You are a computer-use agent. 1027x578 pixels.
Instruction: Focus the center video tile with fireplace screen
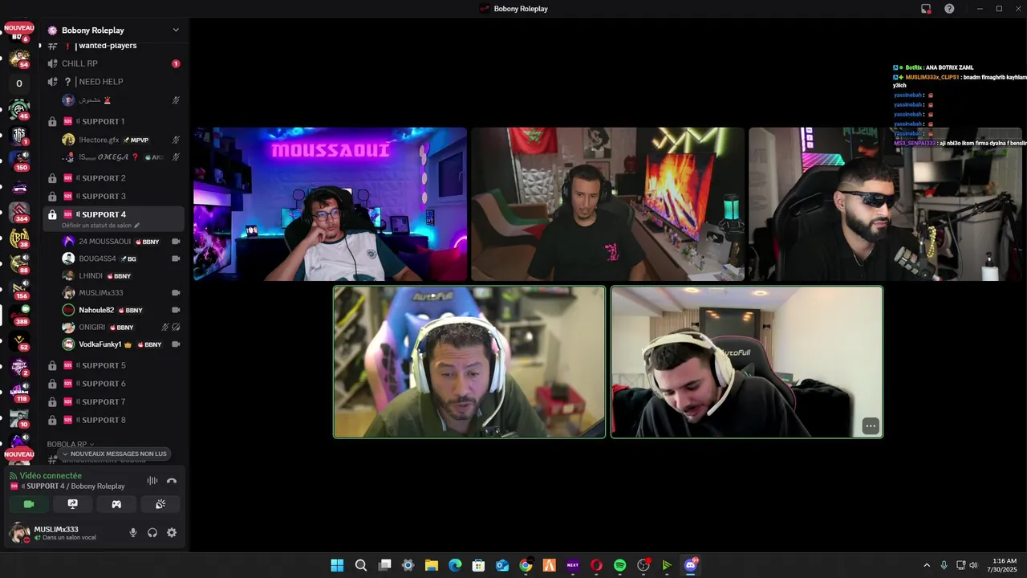click(x=607, y=204)
